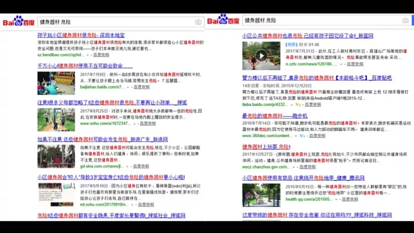Screen dimensions: 414x233
Task: Open result 最危险的健身器材——跑步机
Action: click(x=275, y=116)
